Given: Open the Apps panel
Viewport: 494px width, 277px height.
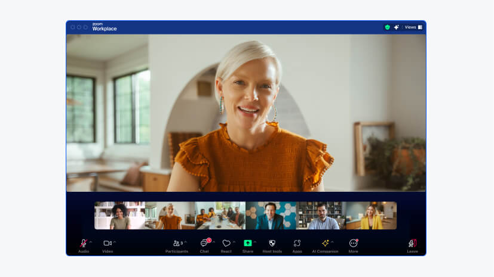Looking at the screenshot, I should coord(297,244).
